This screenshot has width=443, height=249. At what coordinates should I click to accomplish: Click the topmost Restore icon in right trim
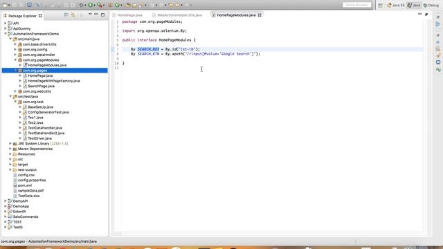pyautogui.click(x=438, y=17)
